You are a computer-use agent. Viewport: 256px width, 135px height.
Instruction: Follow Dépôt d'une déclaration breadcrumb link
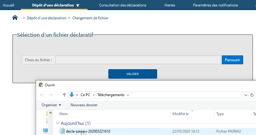pyautogui.click(x=46, y=18)
